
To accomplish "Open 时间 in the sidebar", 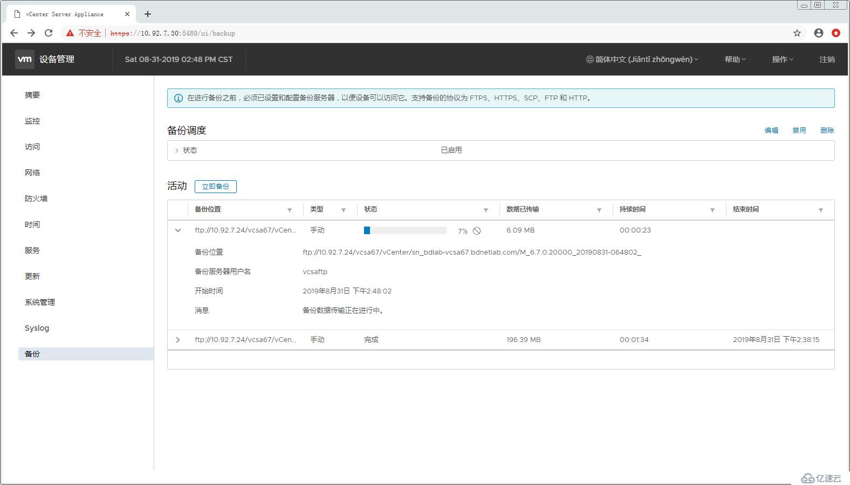I will [x=32, y=224].
